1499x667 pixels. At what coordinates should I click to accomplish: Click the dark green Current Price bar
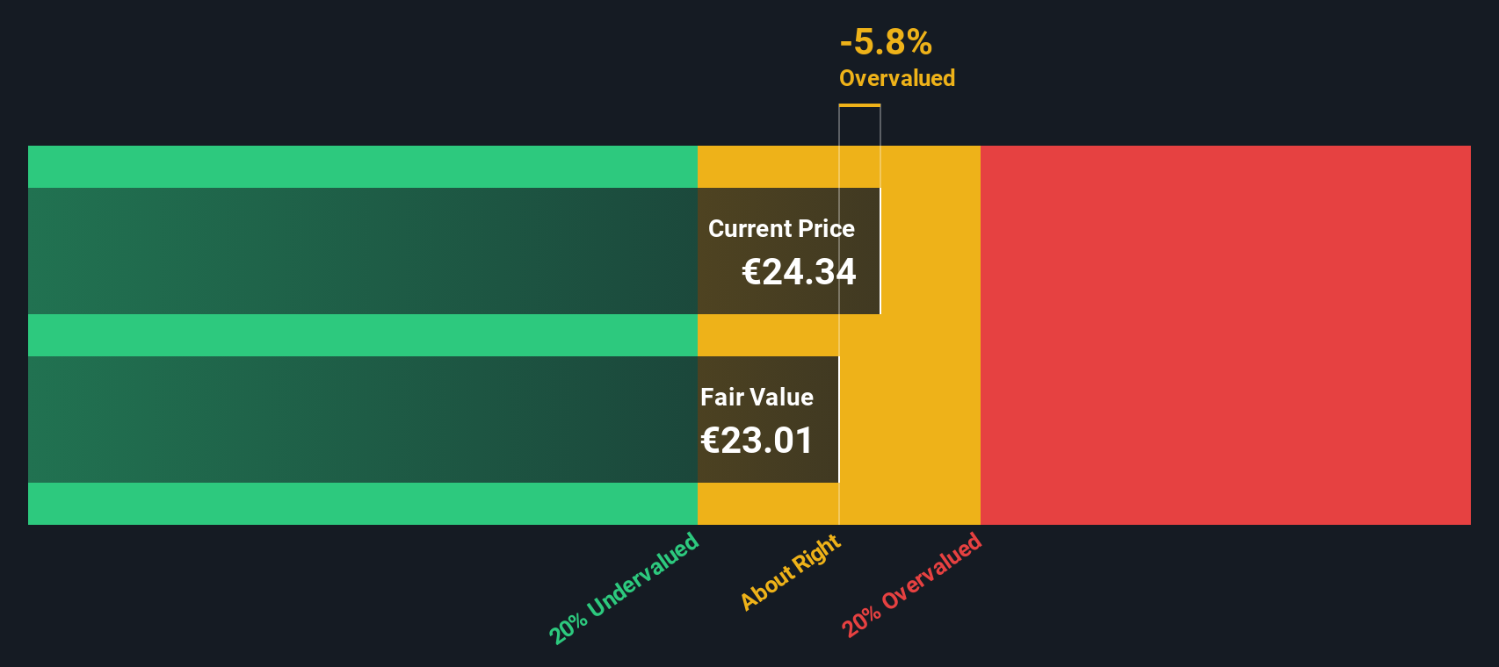point(363,251)
